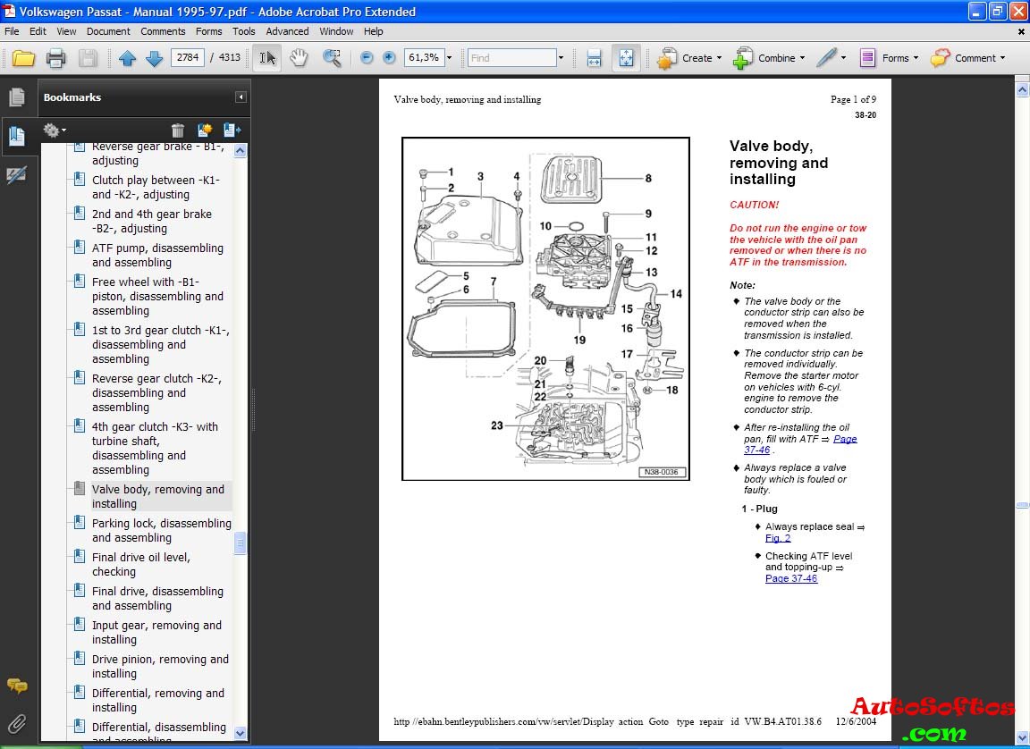This screenshot has height=749, width=1030.
Task: Click the Find text field
Action: (511, 58)
